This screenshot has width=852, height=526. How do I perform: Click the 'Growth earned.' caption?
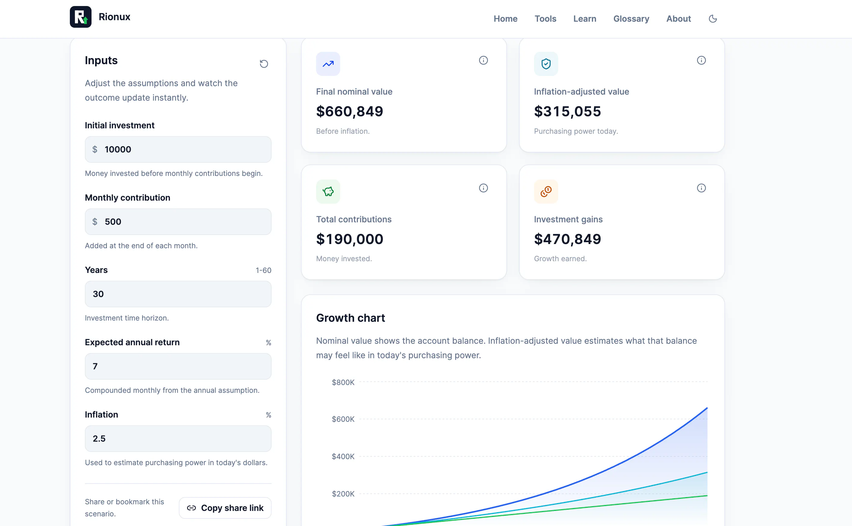pos(560,258)
